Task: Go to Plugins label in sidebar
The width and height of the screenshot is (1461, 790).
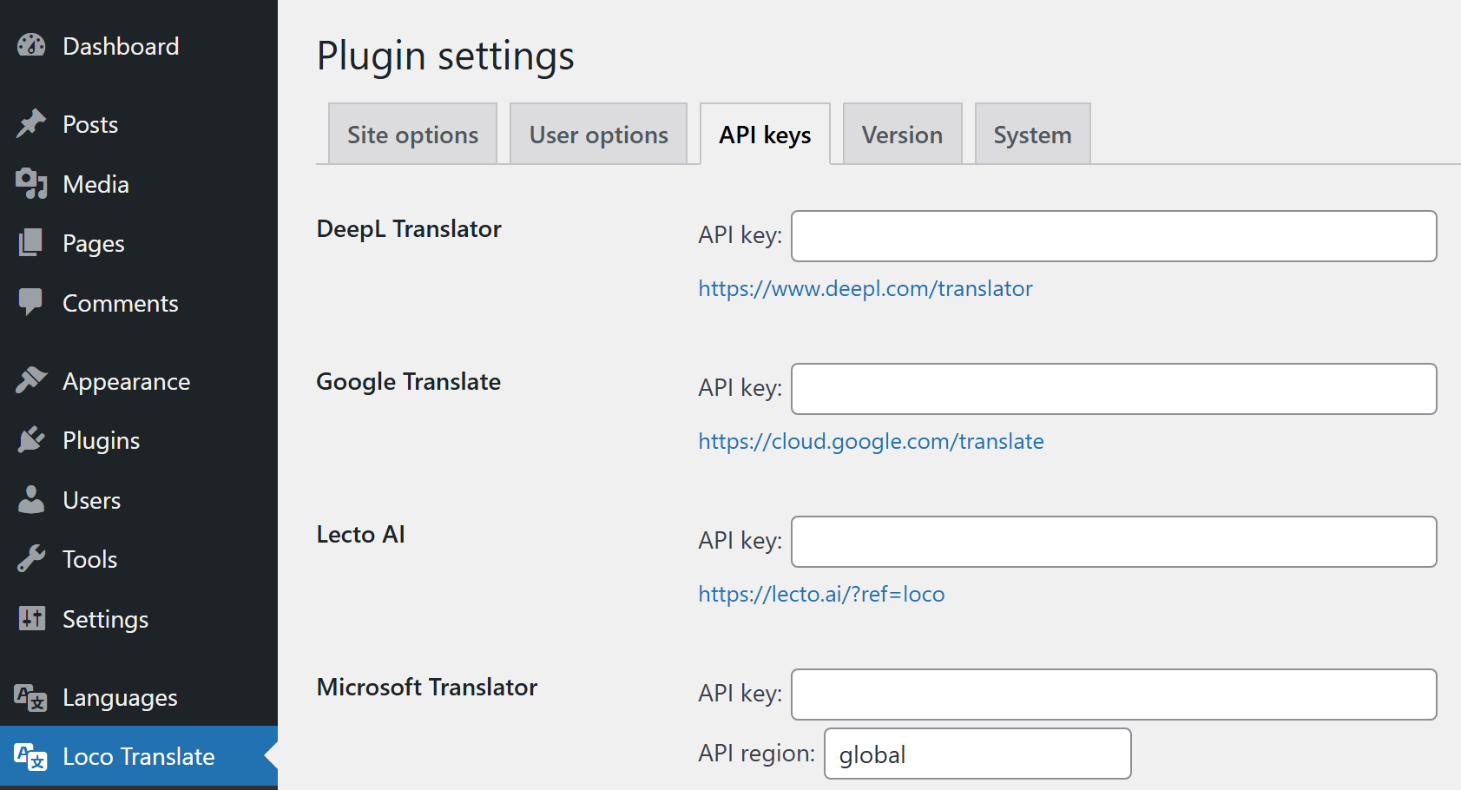Action: tap(102, 441)
